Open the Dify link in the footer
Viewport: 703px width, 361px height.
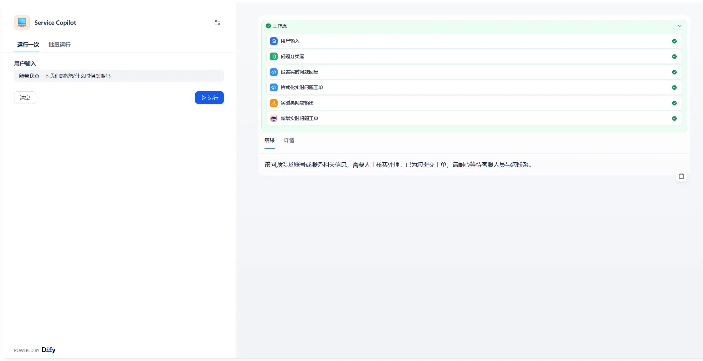coord(49,350)
